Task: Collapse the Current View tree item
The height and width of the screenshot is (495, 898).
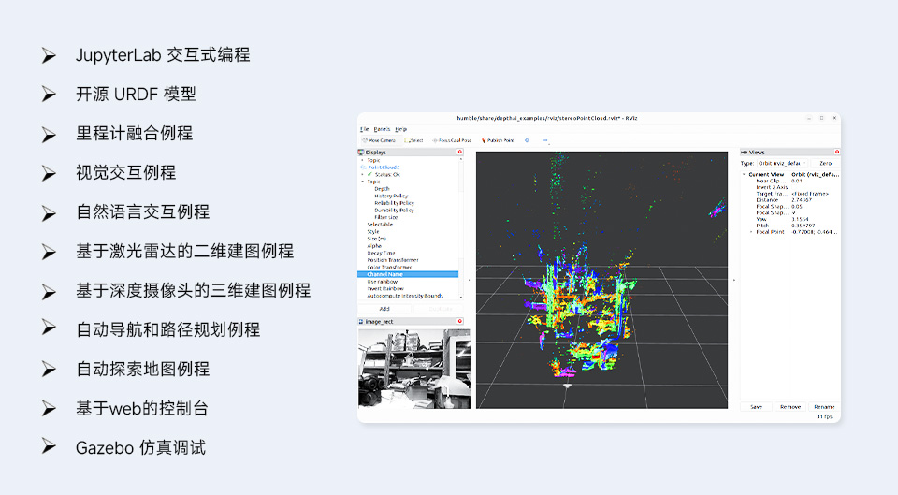Action: coord(745,174)
